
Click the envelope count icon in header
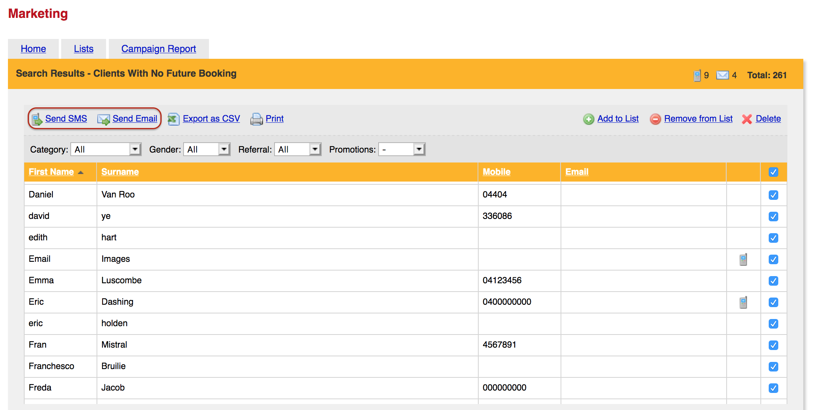[723, 75]
